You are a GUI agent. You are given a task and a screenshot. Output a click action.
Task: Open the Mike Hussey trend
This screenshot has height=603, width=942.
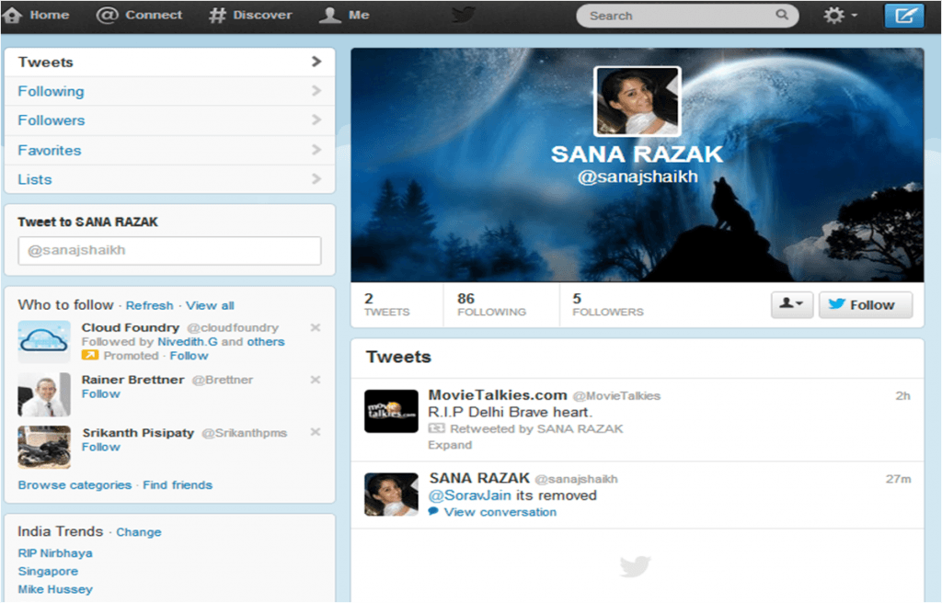[55, 589]
